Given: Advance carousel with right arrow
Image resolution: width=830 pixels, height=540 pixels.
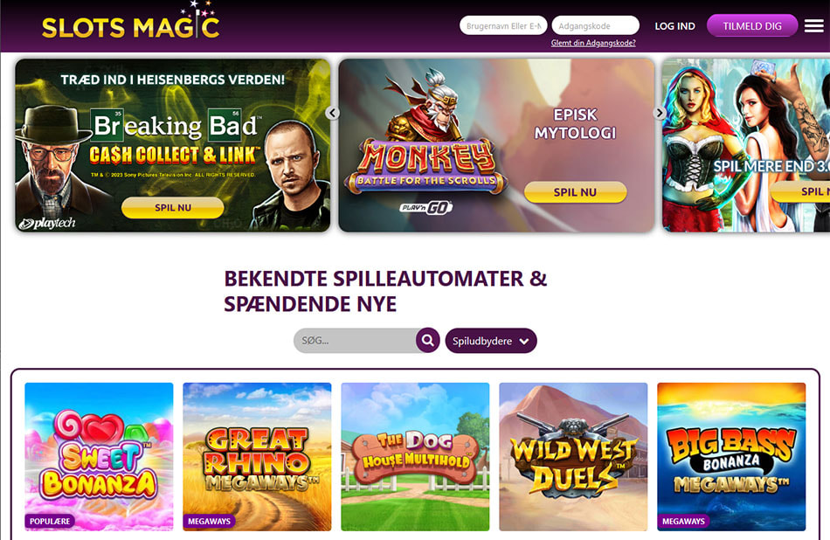Looking at the screenshot, I should click(659, 113).
